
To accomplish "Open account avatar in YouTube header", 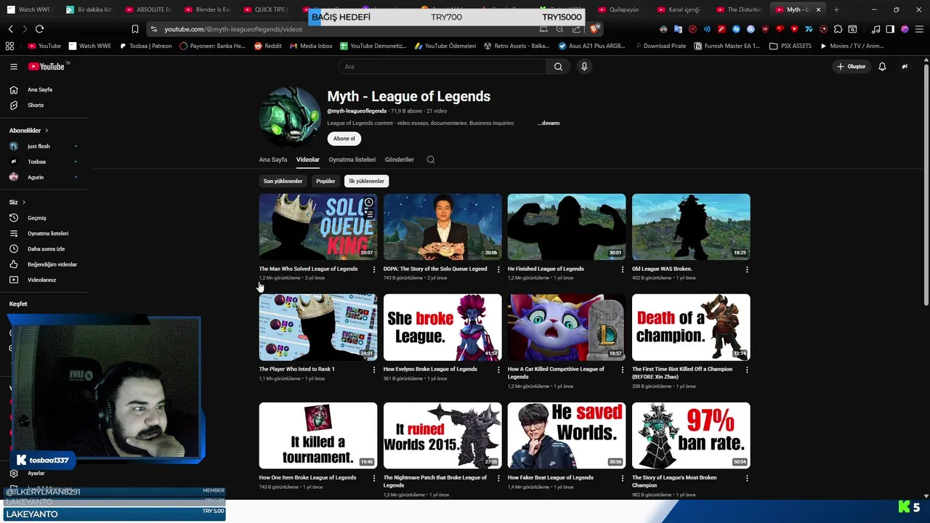I will [x=905, y=66].
